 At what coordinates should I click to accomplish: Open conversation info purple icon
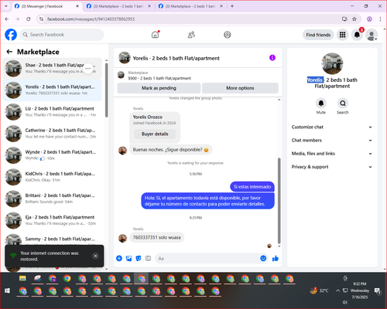(272, 58)
